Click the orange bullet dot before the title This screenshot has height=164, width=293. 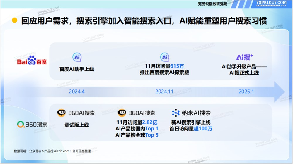click(x=15, y=20)
